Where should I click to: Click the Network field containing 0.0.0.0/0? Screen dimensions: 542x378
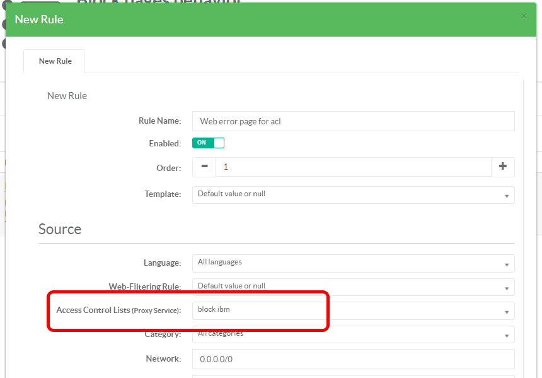[353, 358]
